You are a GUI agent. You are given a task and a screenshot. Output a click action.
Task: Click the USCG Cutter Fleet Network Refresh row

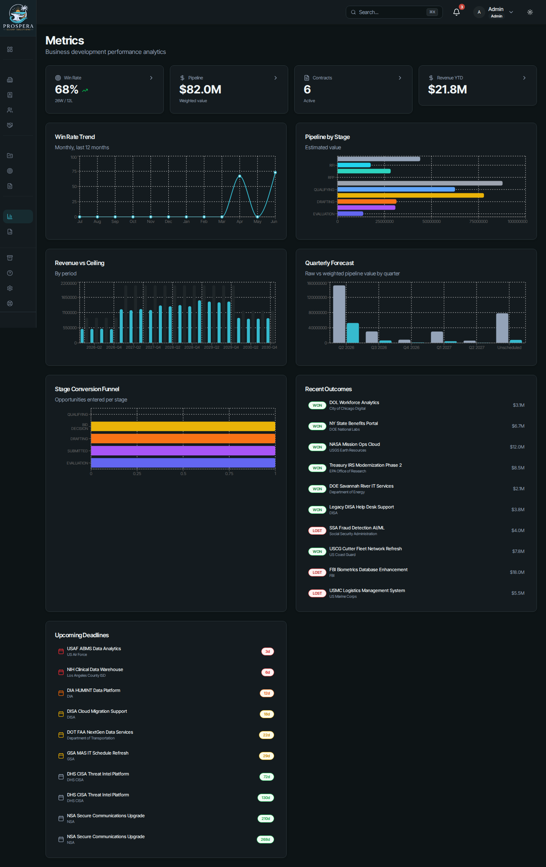click(416, 551)
